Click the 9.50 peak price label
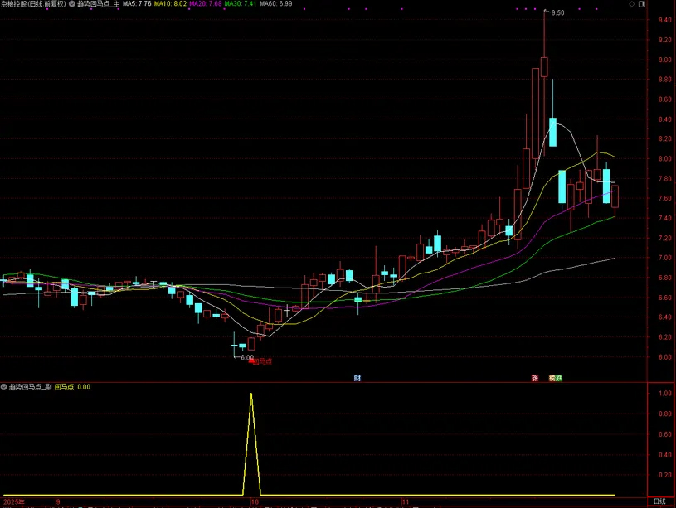The height and width of the screenshot is (508, 676). tap(557, 13)
